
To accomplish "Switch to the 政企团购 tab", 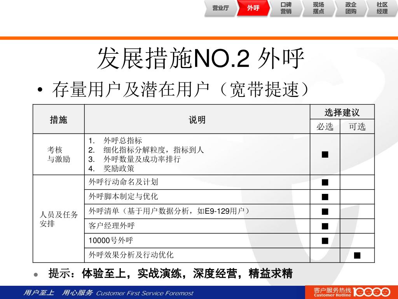I will [351, 8].
